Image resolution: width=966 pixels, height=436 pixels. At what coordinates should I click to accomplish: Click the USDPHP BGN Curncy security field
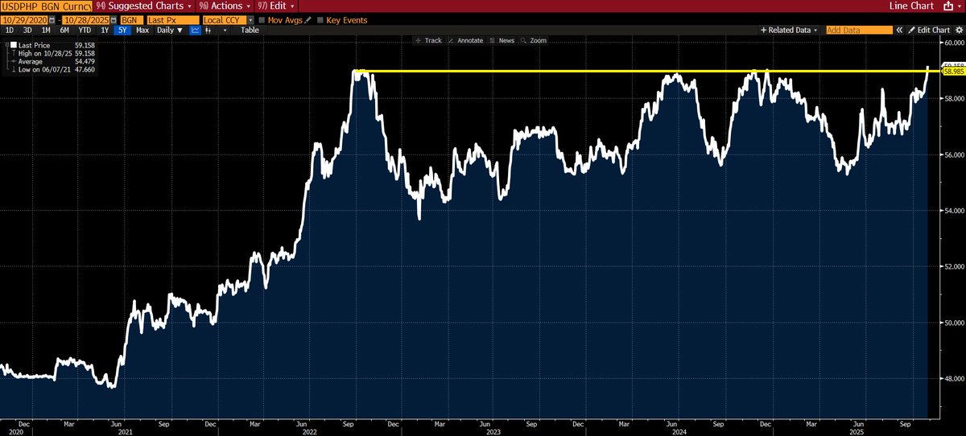45,6
